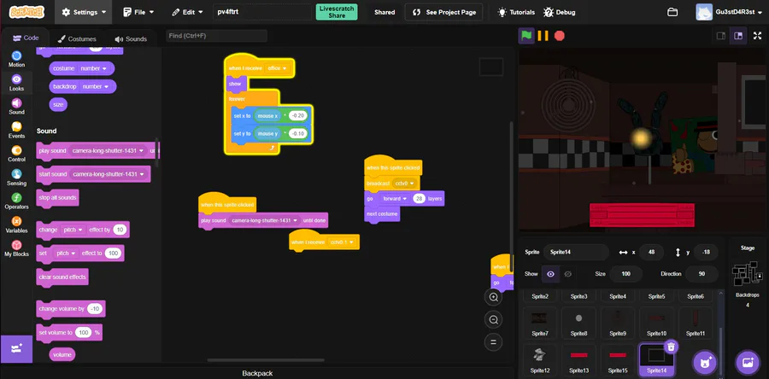Open the Edit menu
Image resolution: width=769 pixels, height=379 pixels.
(x=187, y=12)
